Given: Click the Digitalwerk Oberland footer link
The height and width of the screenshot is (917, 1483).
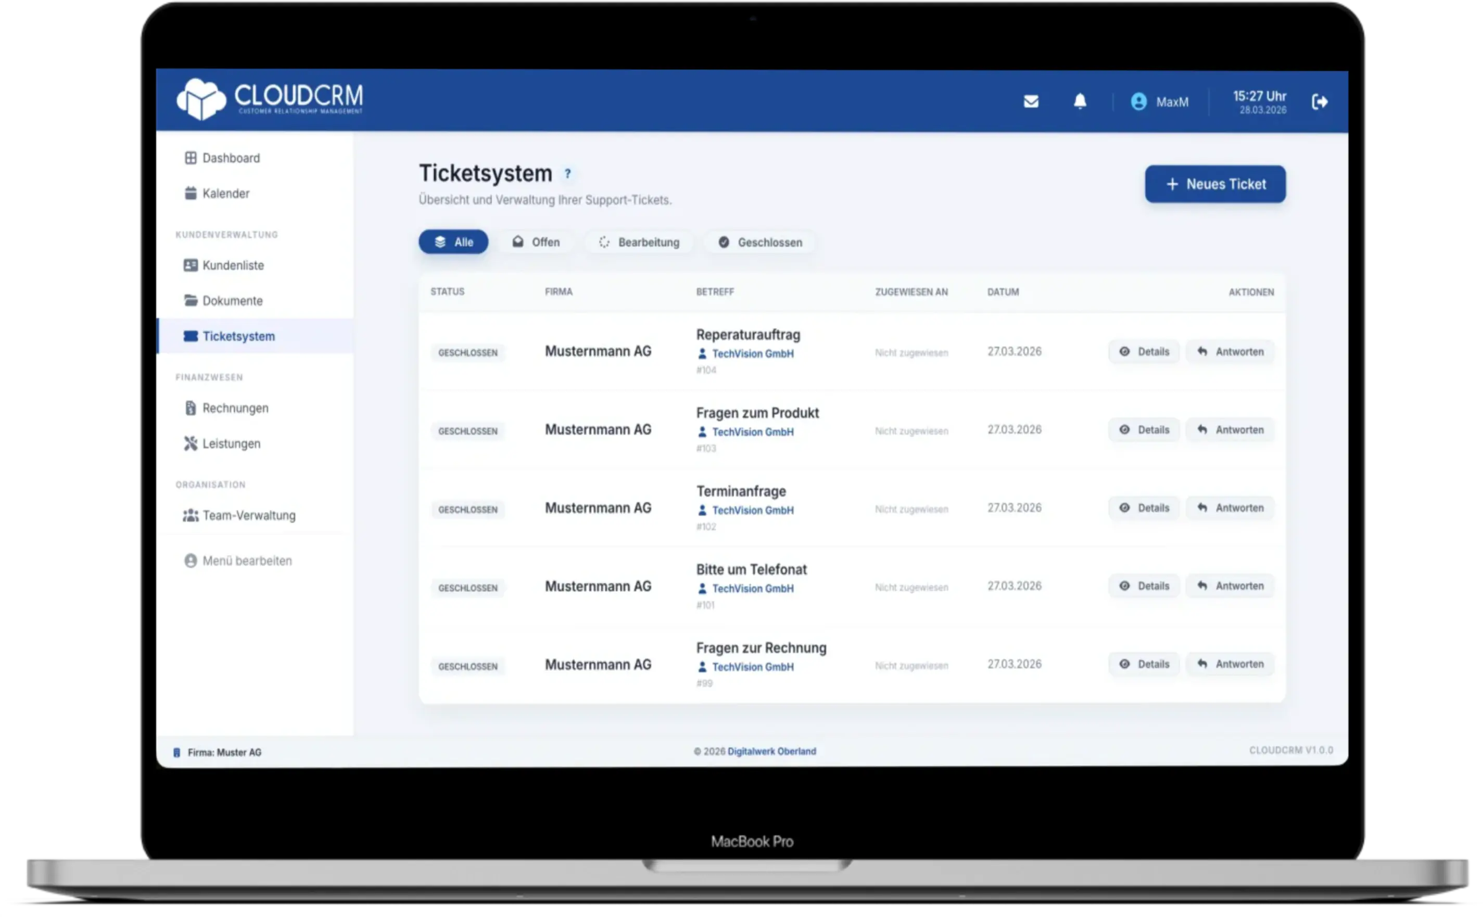Looking at the screenshot, I should (771, 751).
